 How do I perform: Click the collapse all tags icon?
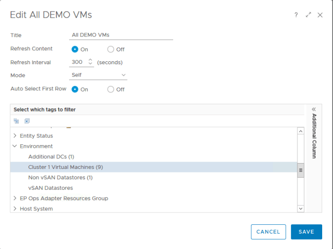click(16, 121)
